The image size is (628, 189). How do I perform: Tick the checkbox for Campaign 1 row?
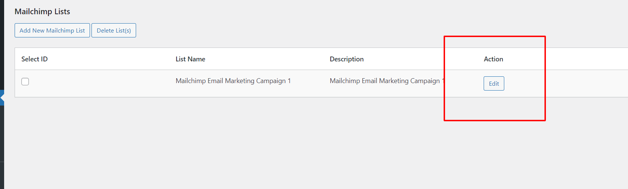point(25,82)
